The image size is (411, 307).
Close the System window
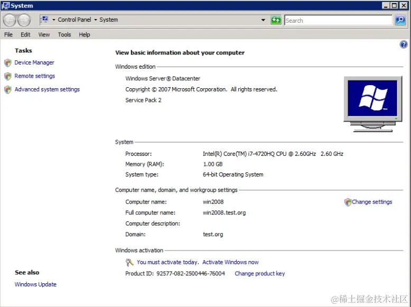pyautogui.click(x=404, y=5)
